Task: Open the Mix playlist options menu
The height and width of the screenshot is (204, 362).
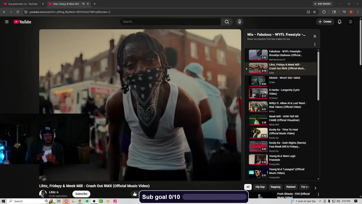Action: [315, 44]
